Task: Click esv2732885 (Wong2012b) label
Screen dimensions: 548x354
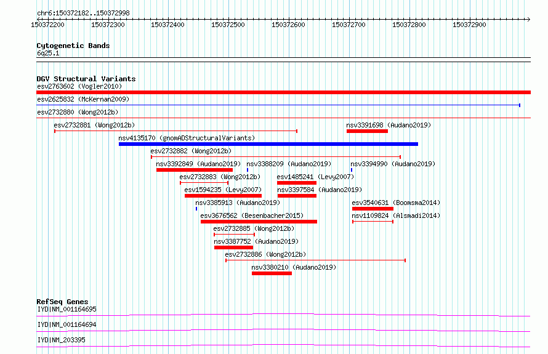Action: tap(254, 228)
